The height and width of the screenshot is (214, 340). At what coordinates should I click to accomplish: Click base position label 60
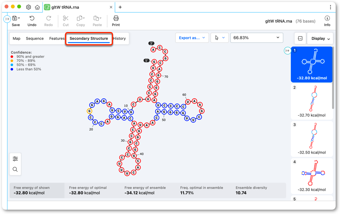[184, 95]
